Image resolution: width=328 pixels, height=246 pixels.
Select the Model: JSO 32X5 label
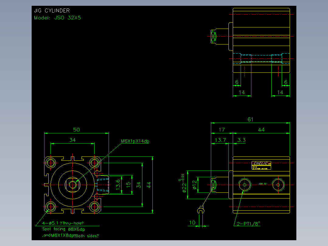[58, 18]
